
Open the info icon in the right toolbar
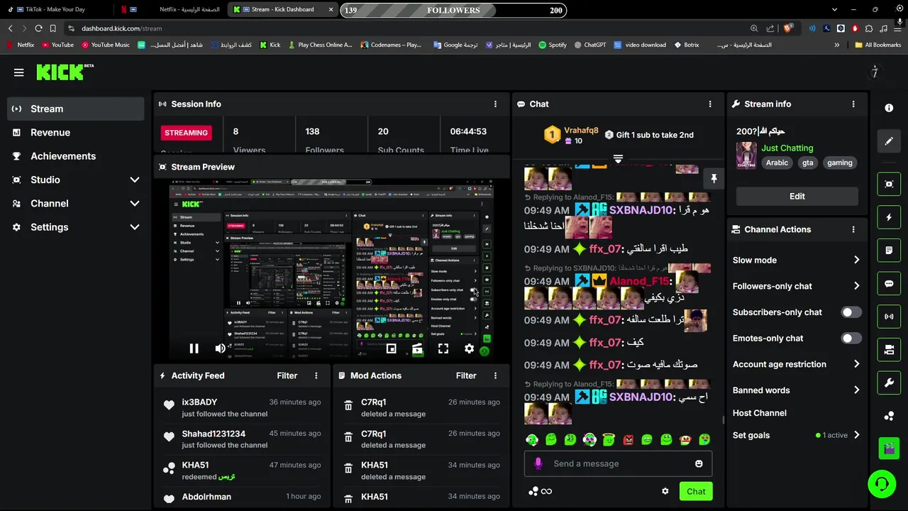pos(889,108)
